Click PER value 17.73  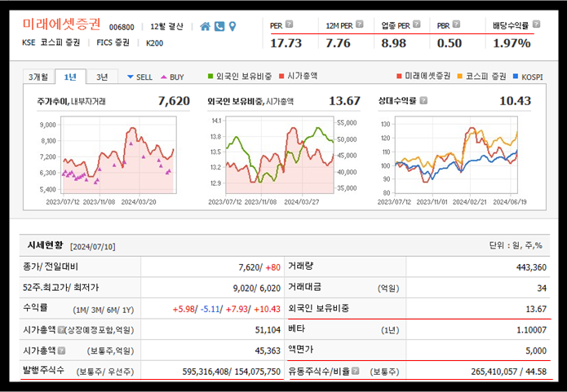(286, 43)
